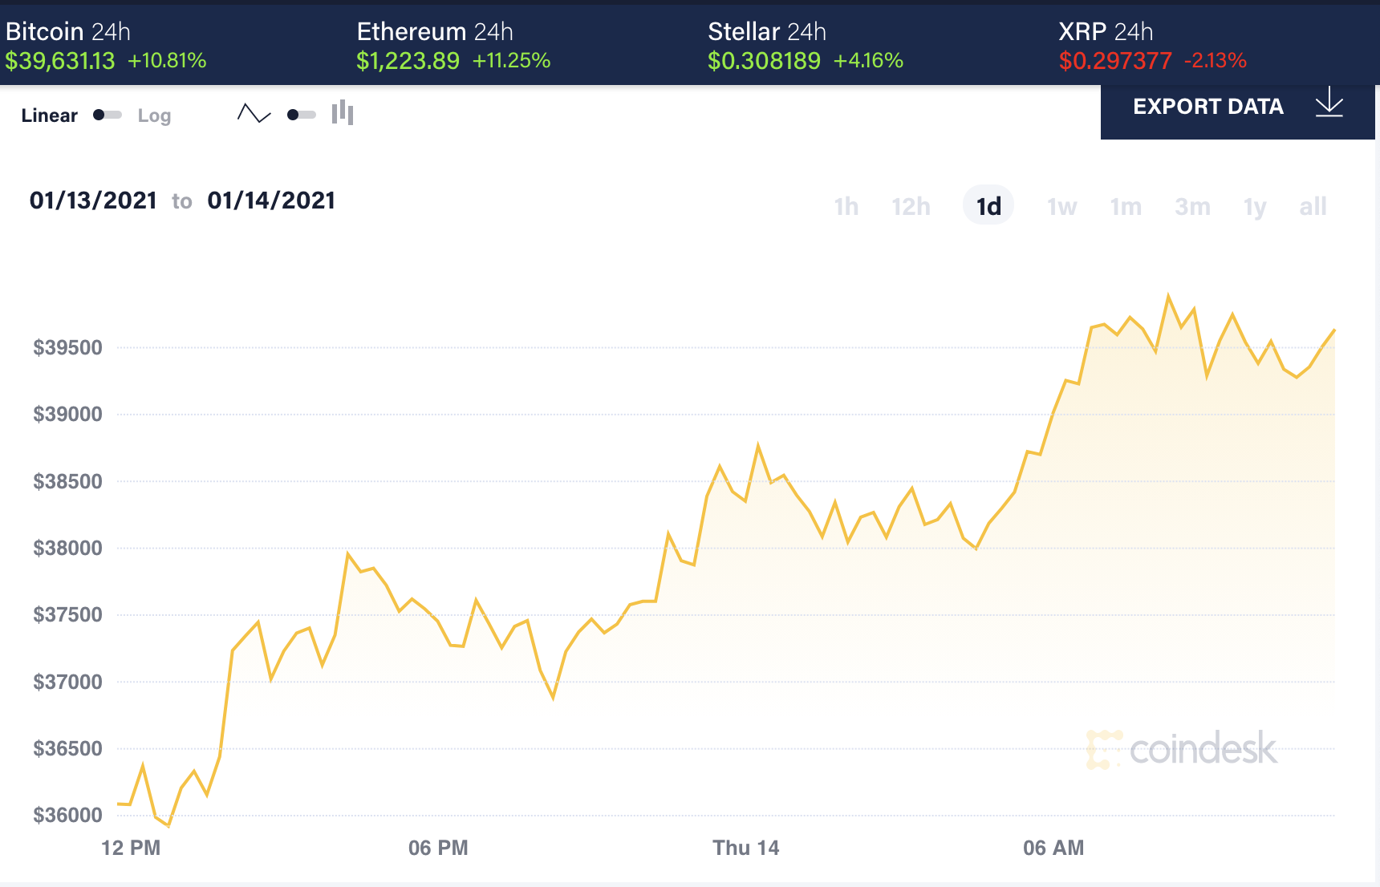Show the 1m time range
The height and width of the screenshot is (887, 1380).
point(1126,207)
